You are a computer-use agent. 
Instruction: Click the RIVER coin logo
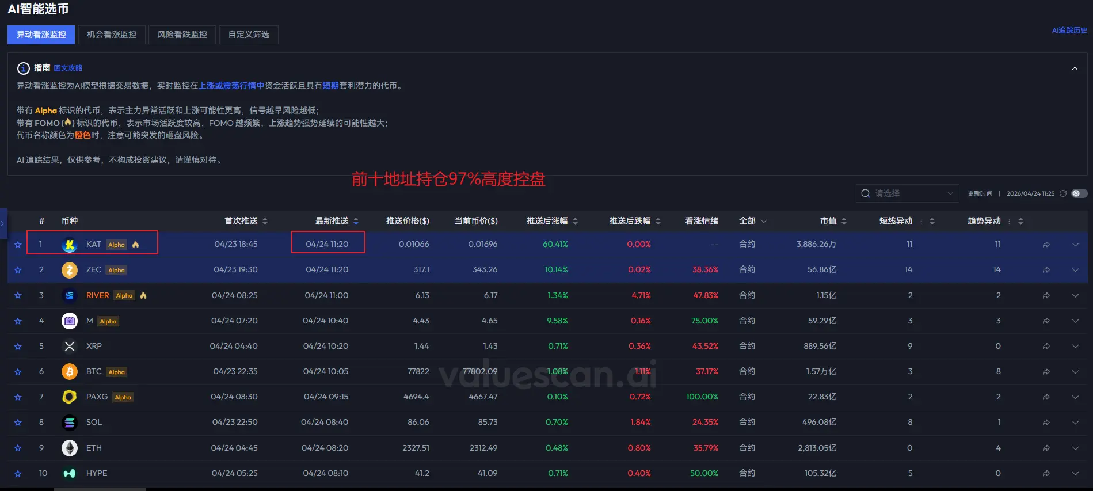[70, 295]
